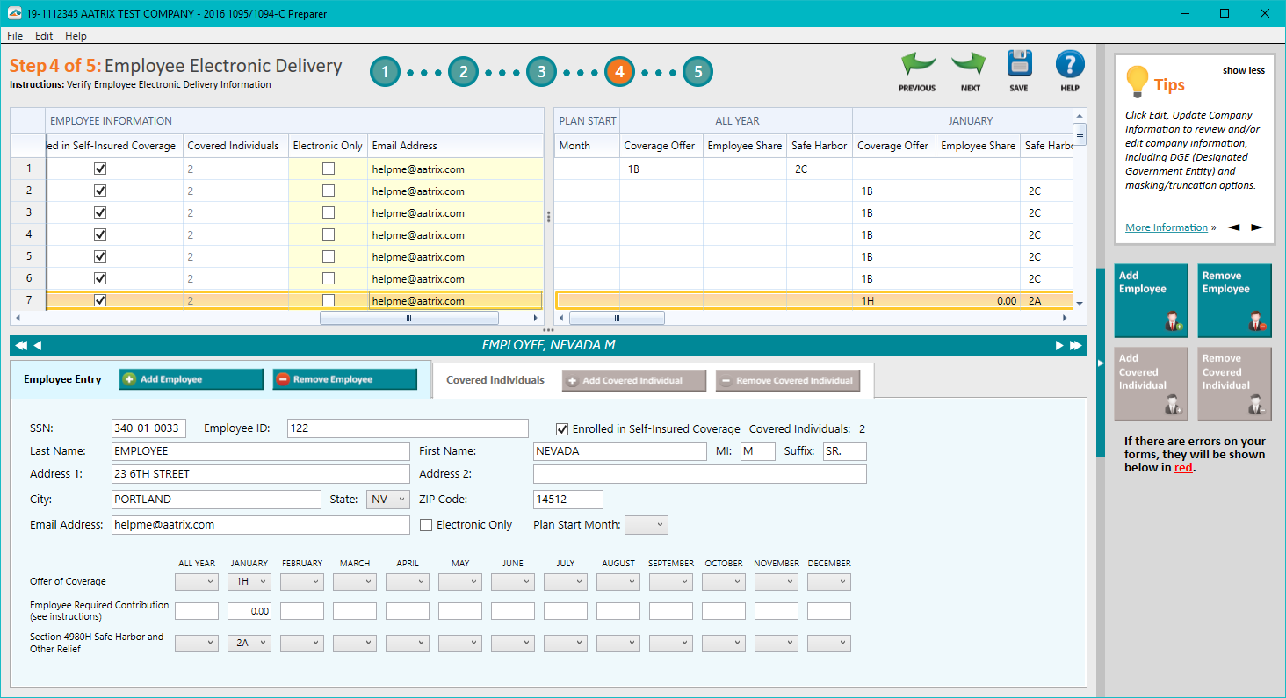Enable Electronic Only for the current employee
Screen dimensions: 1286x698
pos(426,524)
